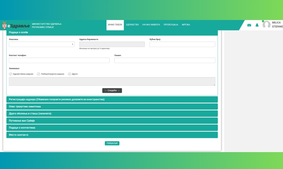Expand the Подаци о контактима section
Image resolution: width=283 pixels, height=169 pixels.
(112, 128)
